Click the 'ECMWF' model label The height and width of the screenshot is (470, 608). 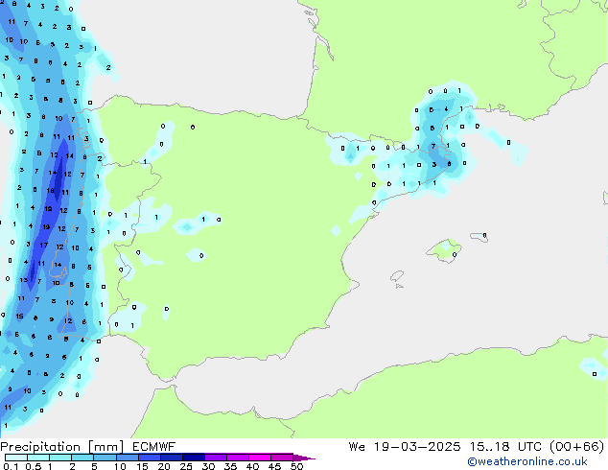click(x=154, y=447)
